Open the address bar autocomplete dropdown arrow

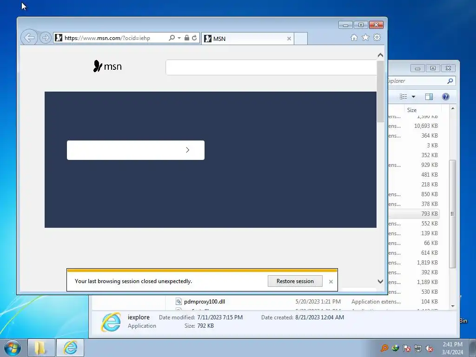(x=179, y=38)
